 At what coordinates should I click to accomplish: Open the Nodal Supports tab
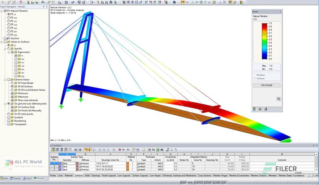tap(109, 175)
